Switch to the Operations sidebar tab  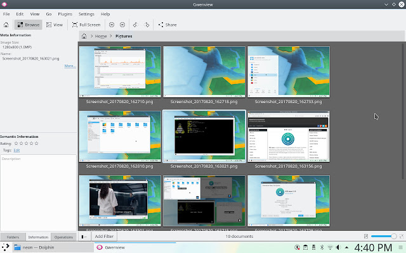tap(63, 237)
